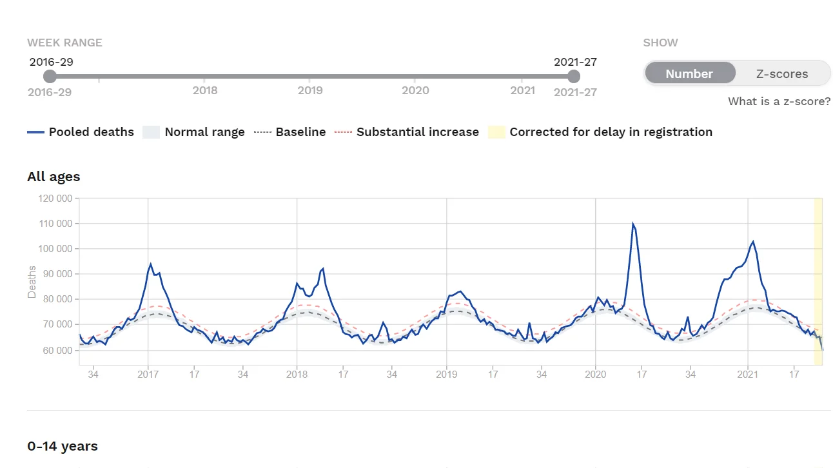Click the right week range slider handle
This screenshot has height=468, width=833.
(x=573, y=77)
